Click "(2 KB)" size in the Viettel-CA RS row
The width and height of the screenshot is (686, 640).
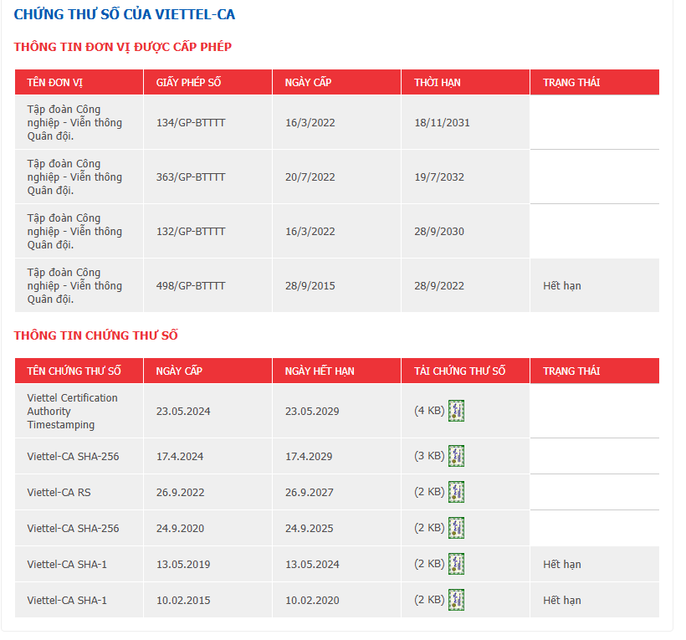(429, 491)
